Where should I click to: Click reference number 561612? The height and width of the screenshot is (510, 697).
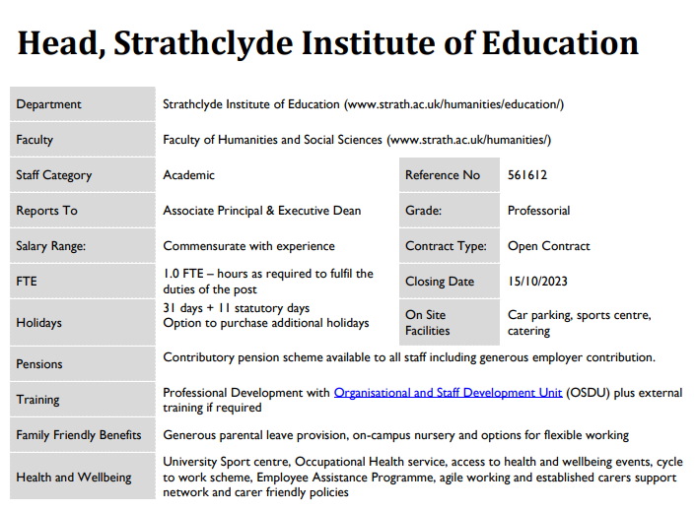click(527, 175)
